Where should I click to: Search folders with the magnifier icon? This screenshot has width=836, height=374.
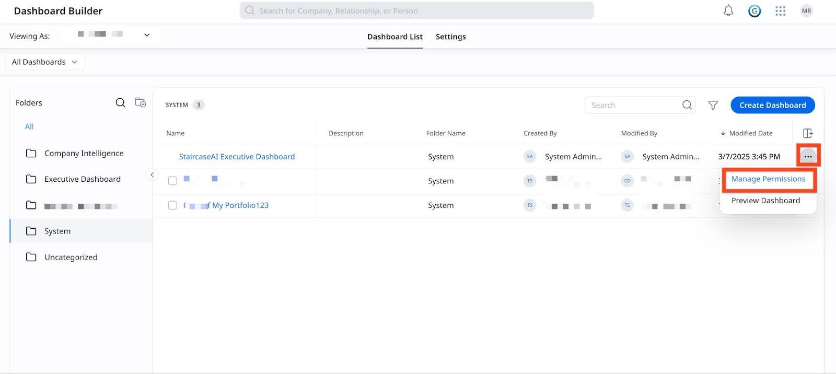click(x=120, y=102)
